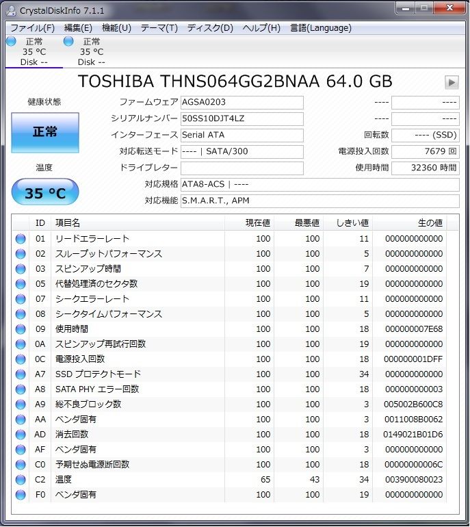Click next disk arrow button beside drive title
The width and height of the screenshot is (470, 527).
[452, 82]
